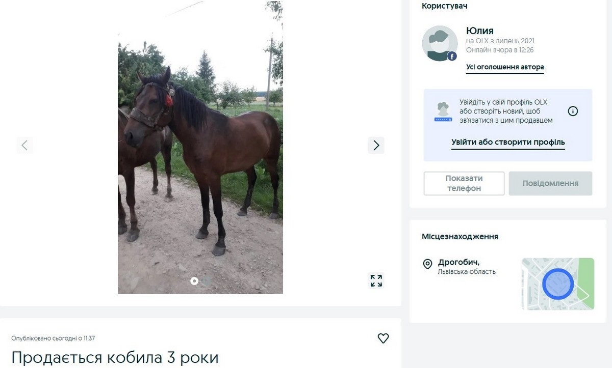The image size is (612, 368).
Task: Open Усі оголошення автора link
Action: tap(505, 67)
